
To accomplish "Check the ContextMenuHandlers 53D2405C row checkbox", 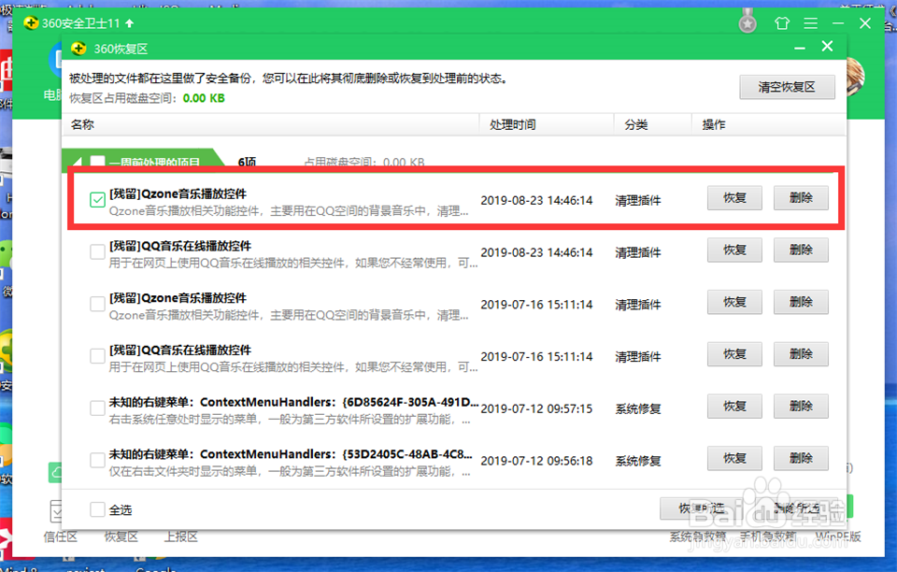I will (x=97, y=460).
